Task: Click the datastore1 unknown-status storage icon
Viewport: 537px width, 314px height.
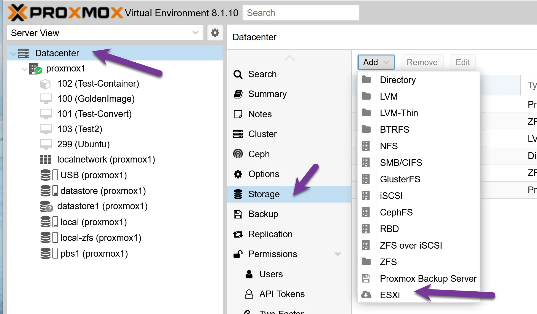Action: click(46, 206)
